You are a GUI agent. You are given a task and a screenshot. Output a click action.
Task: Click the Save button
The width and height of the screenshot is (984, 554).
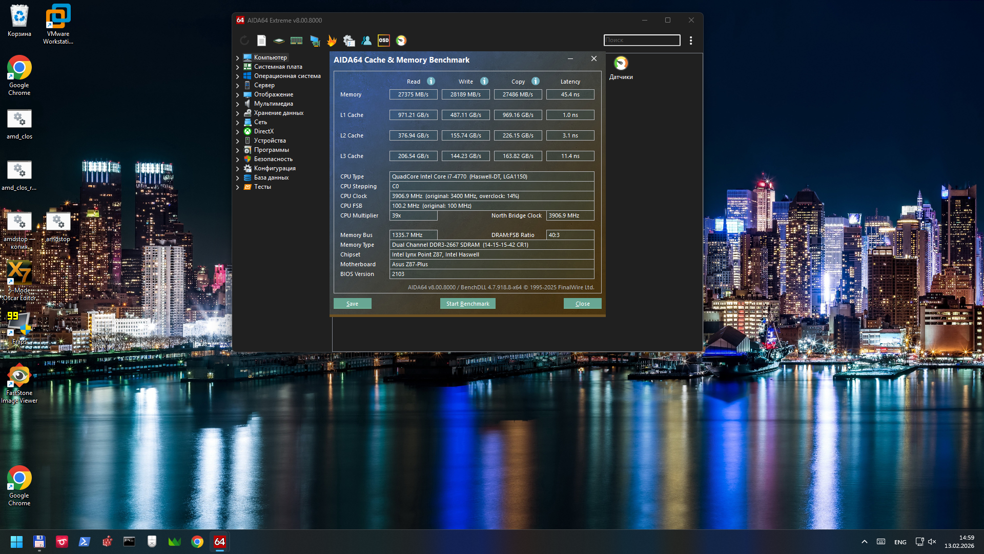pyautogui.click(x=352, y=304)
